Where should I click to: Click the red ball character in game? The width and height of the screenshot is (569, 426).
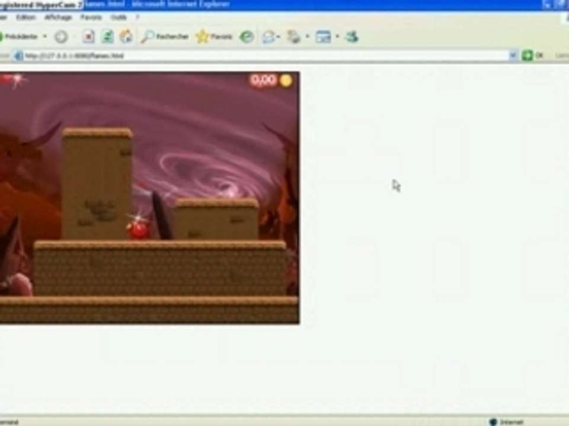(x=138, y=229)
